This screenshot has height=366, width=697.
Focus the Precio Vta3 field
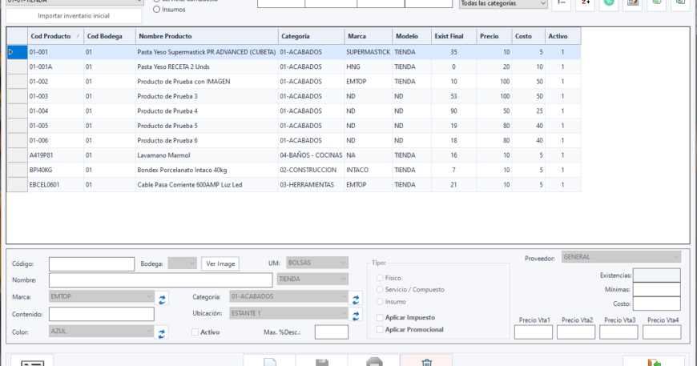(618, 332)
